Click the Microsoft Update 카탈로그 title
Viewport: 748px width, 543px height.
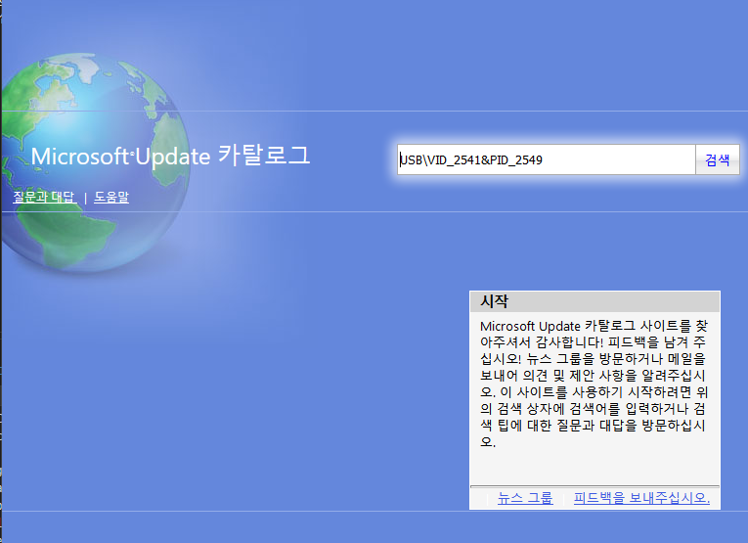[x=170, y=156]
